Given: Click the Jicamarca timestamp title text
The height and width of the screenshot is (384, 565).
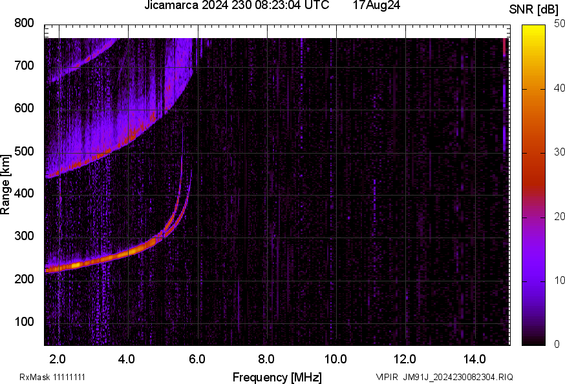Looking at the screenshot, I should tap(237, 6).
